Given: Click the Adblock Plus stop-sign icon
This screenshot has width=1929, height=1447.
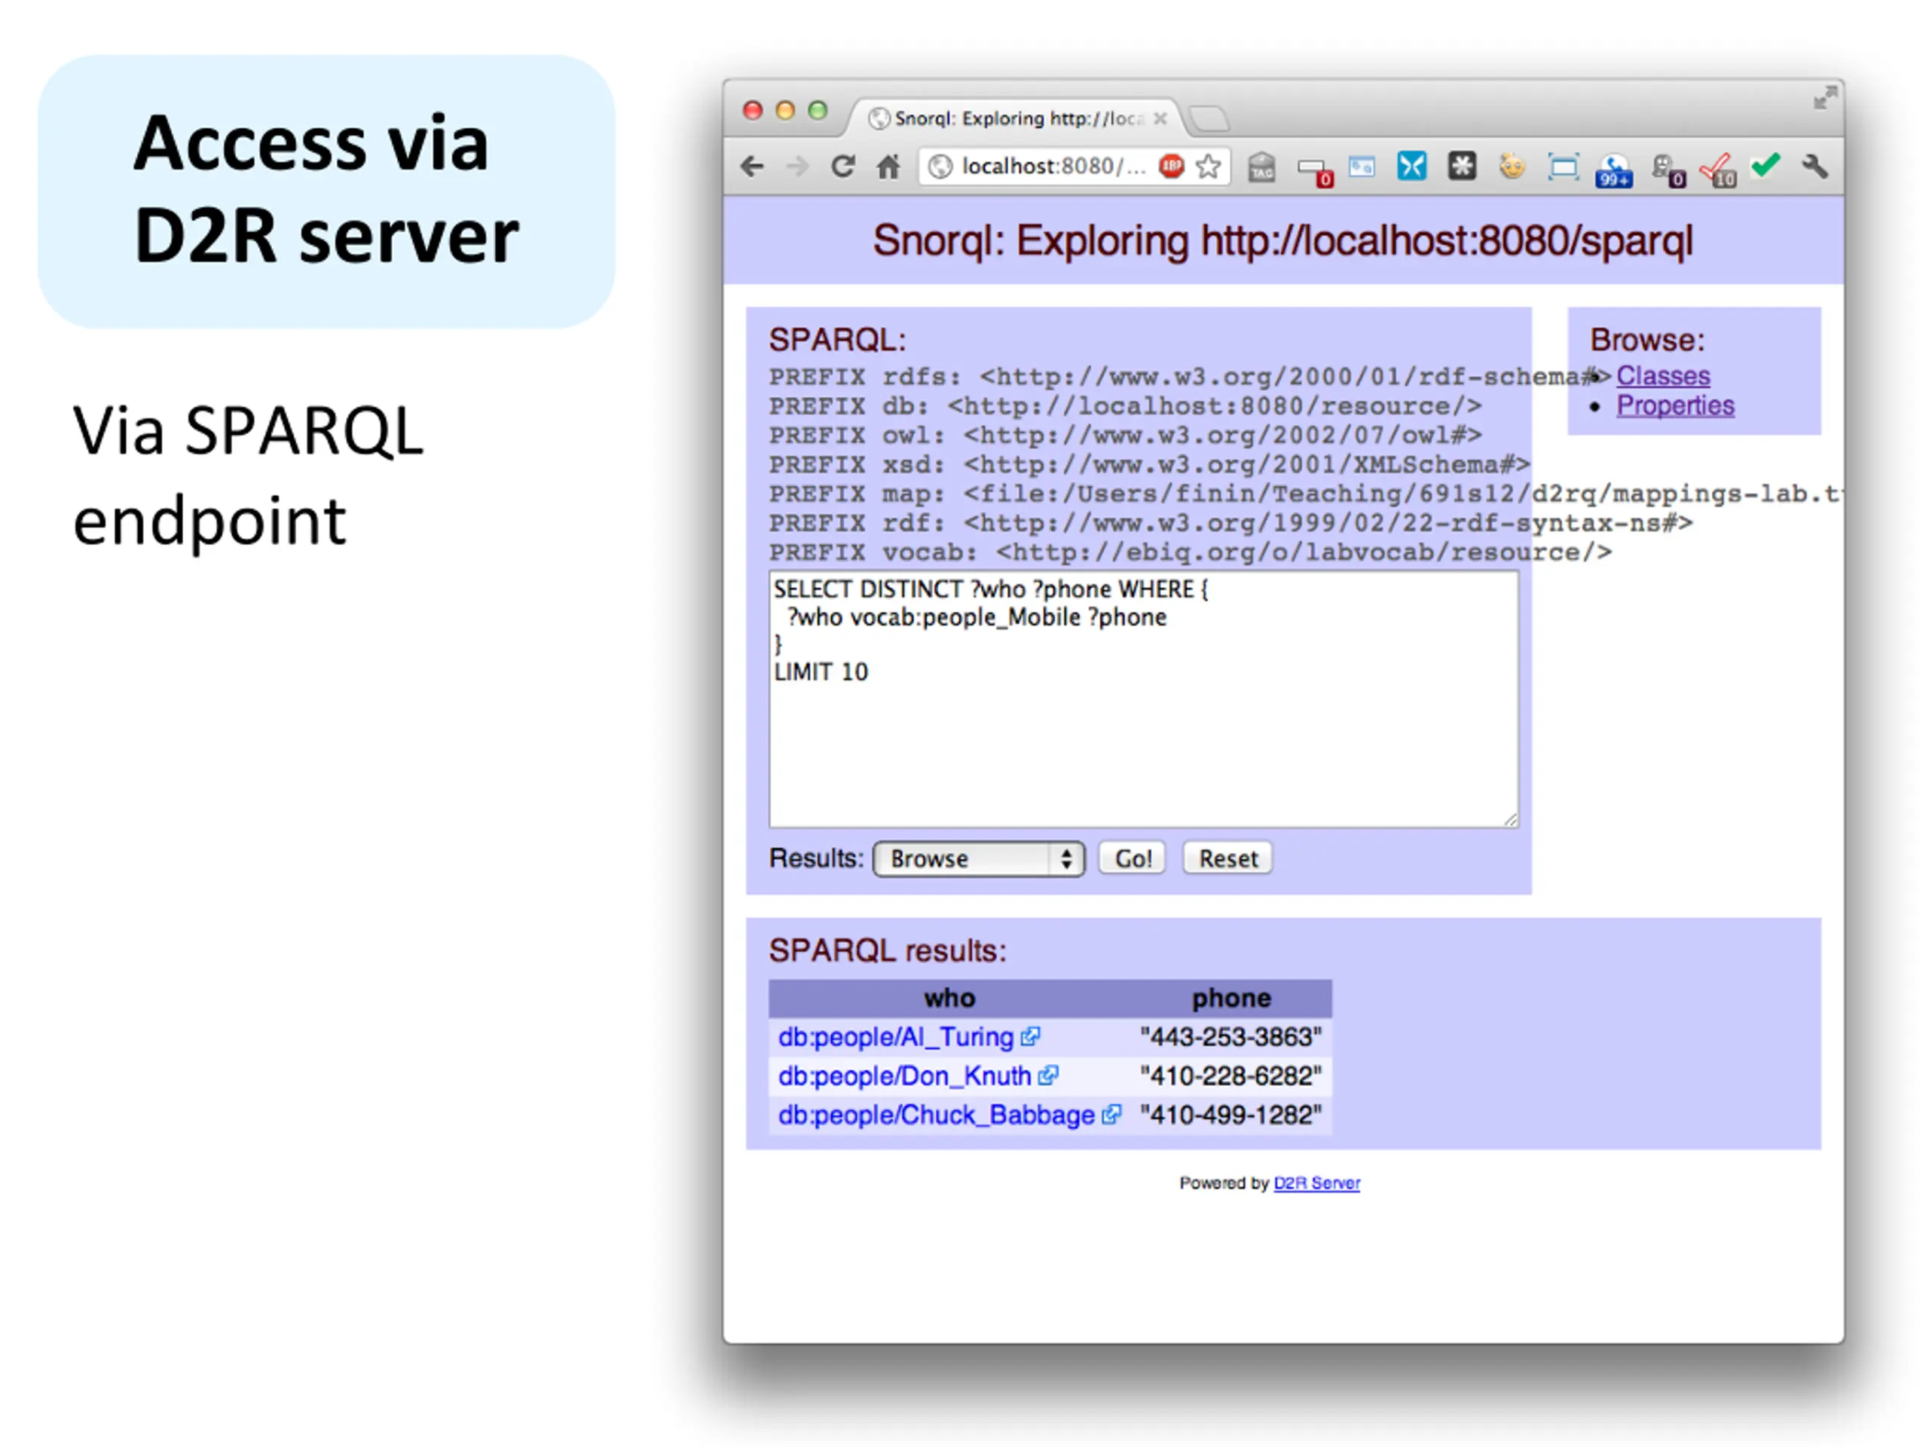Looking at the screenshot, I should click(1171, 166).
